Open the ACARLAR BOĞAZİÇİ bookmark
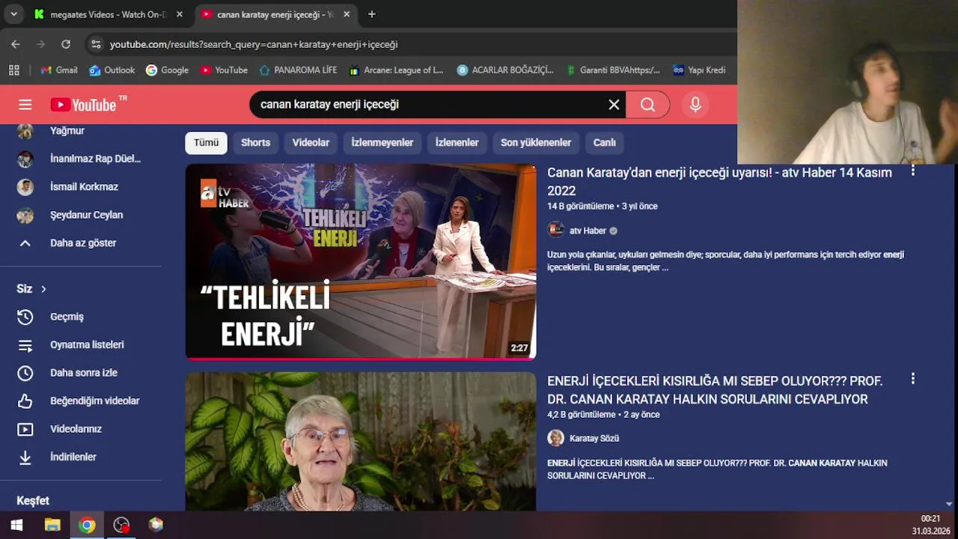This screenshot has height=539, width=958. 505,70
